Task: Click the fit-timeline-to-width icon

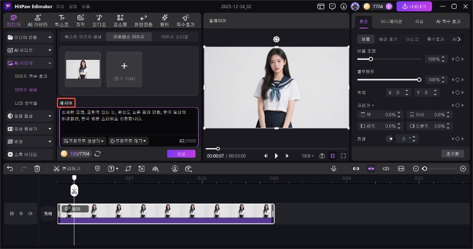Action: pos(401,169)
